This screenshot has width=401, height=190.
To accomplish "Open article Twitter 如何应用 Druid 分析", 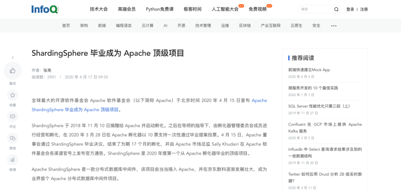I will pos(325,177).
